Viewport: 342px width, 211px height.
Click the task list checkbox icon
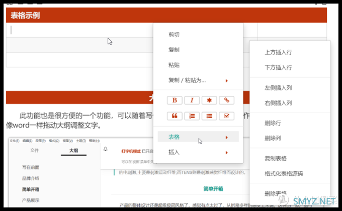226,116
